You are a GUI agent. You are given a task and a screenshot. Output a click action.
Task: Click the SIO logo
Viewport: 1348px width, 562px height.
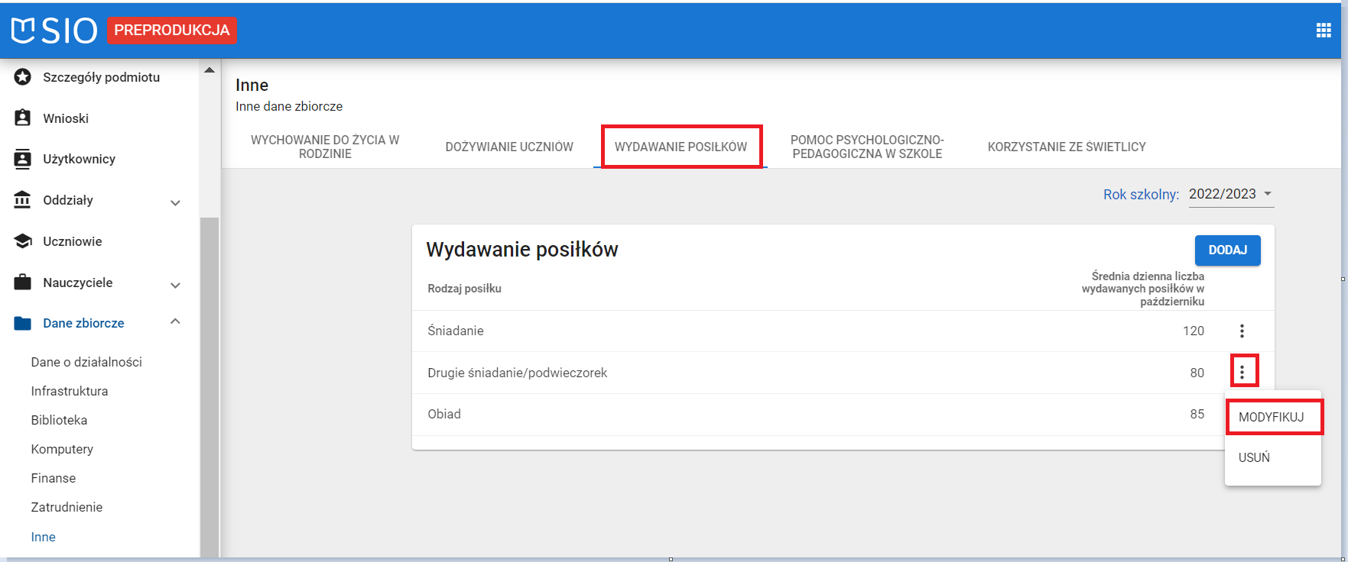coord(54,31)
